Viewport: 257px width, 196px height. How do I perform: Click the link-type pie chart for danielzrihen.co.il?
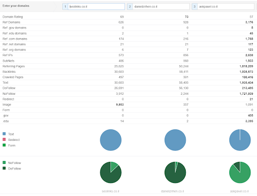(175, 140)
